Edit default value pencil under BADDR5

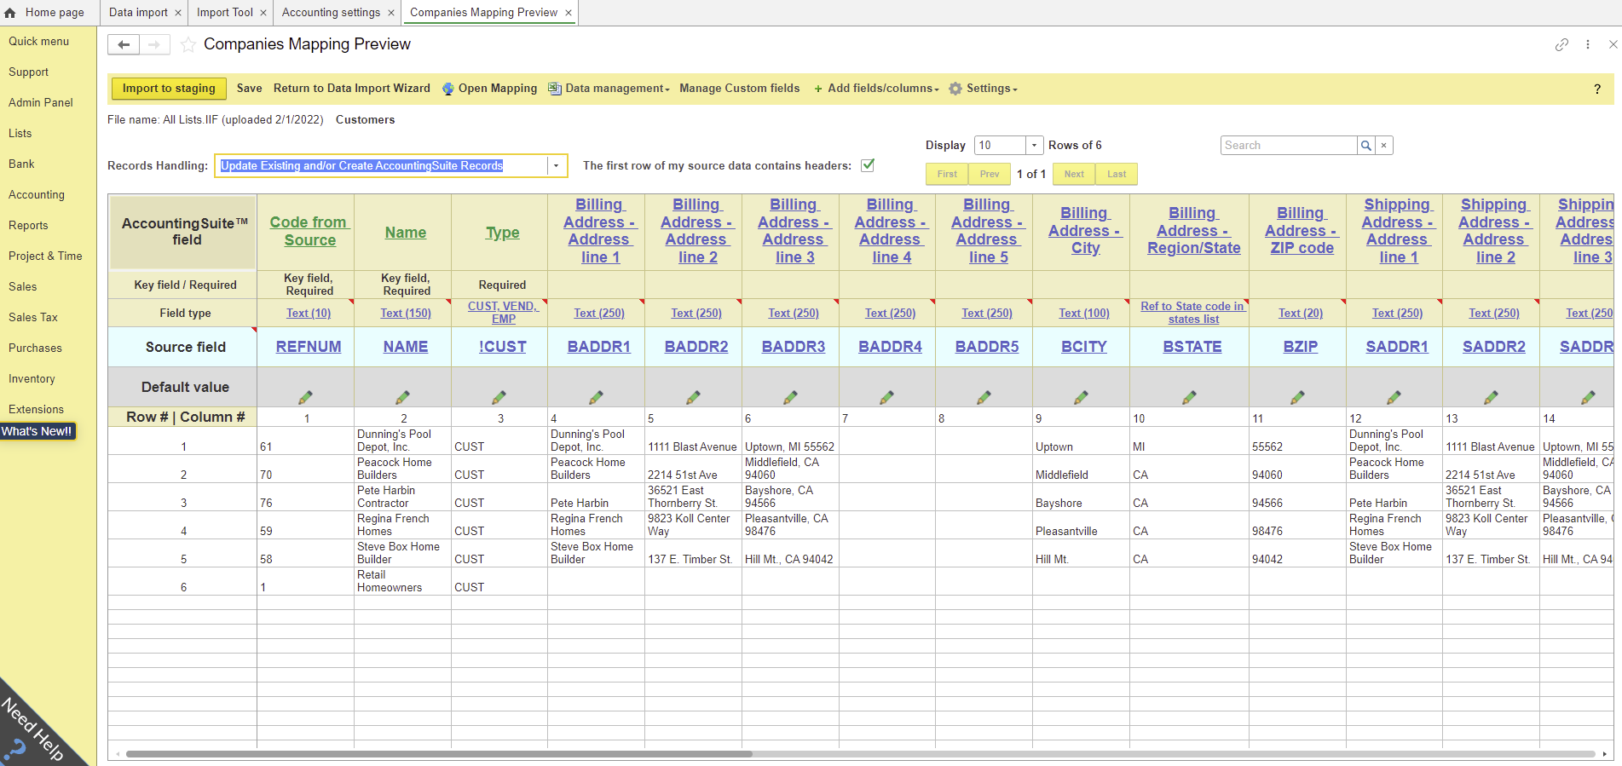click(984, 397)
